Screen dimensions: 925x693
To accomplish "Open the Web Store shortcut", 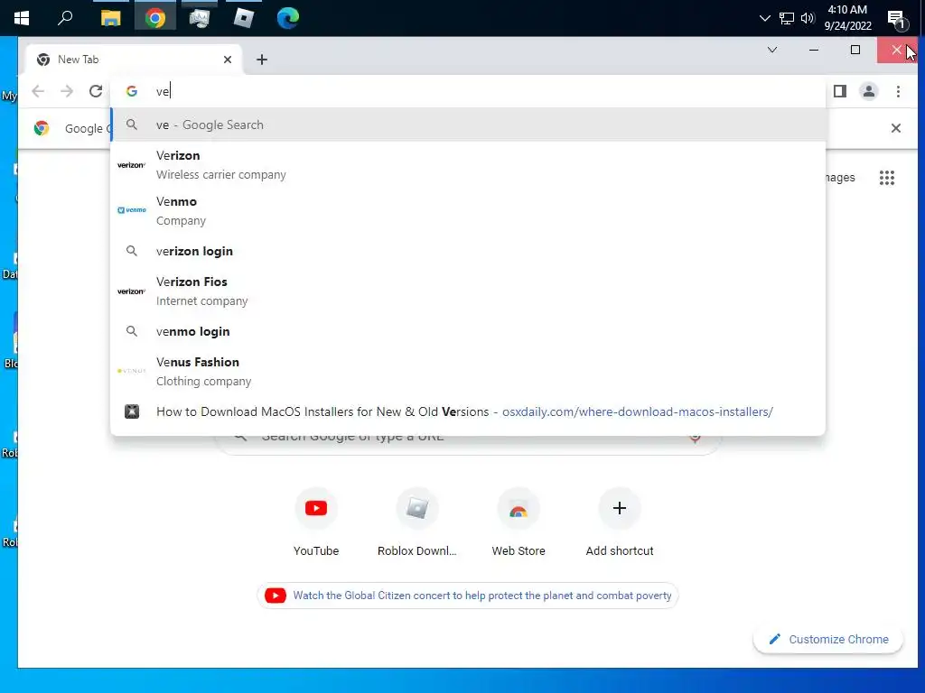I will (x=519, y=522).
